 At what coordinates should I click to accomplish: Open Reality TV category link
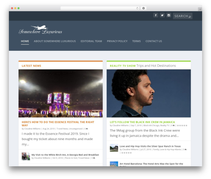coord(165,125)
